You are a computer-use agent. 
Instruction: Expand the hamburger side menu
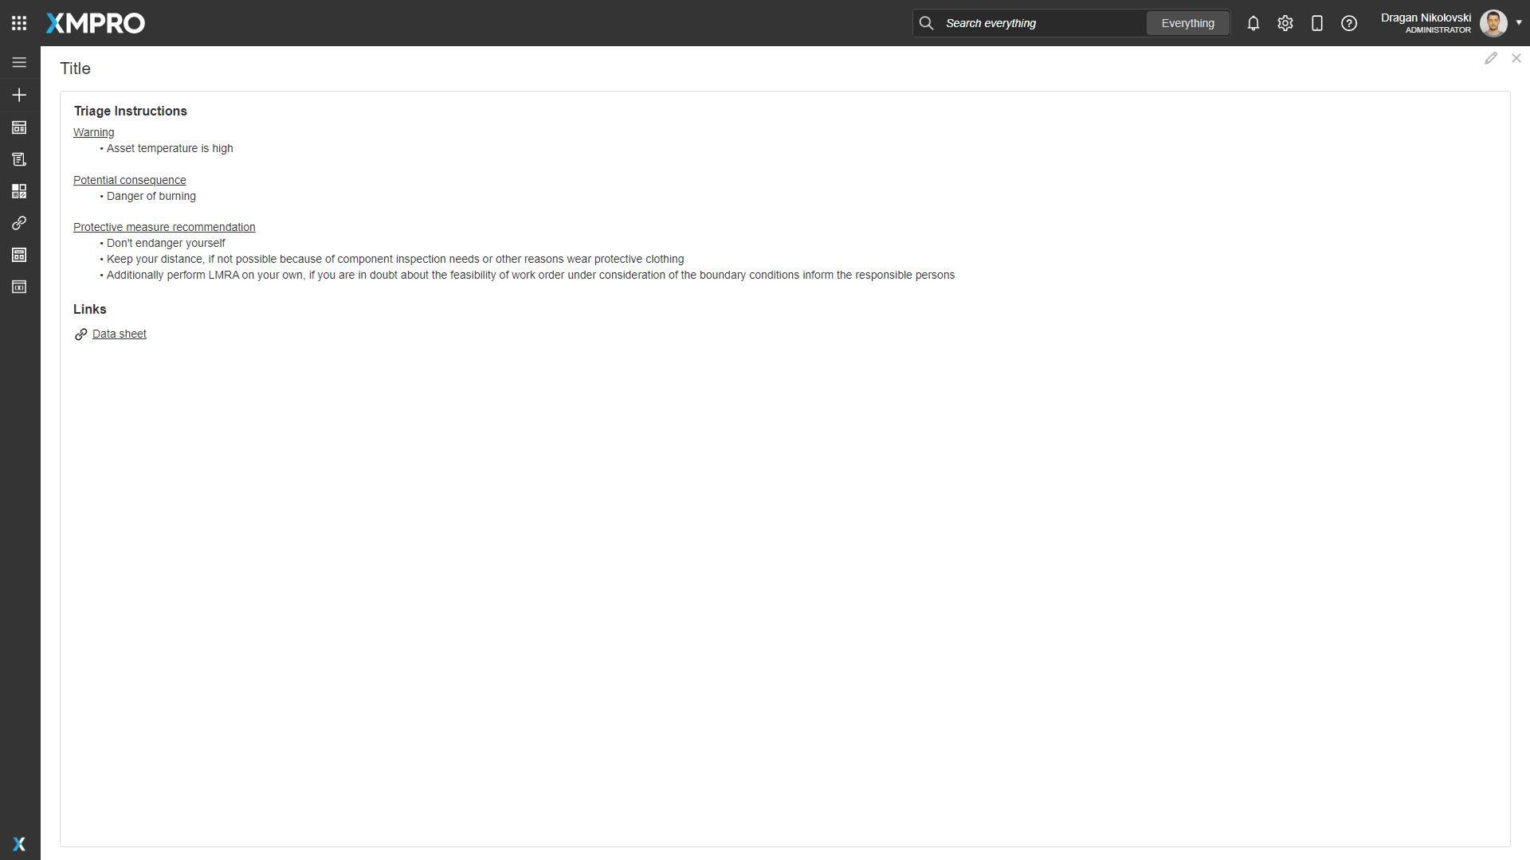(19, 62)
